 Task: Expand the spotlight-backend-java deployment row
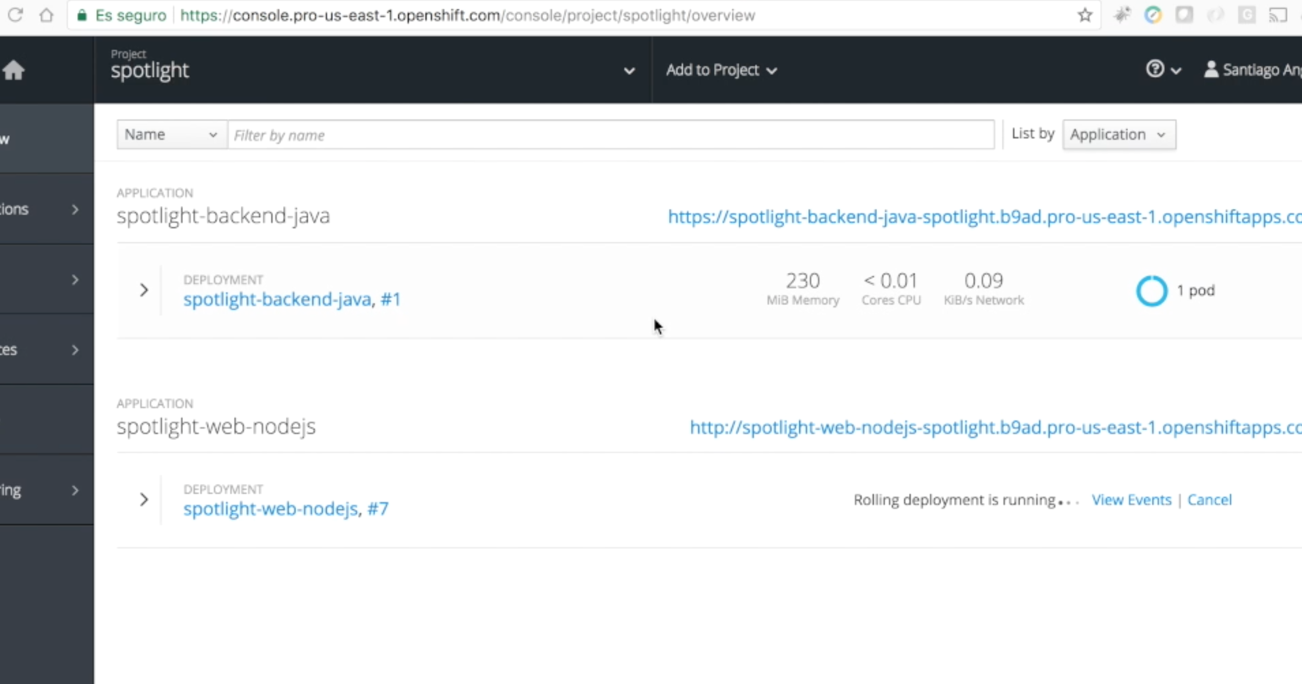coord(143,290)
